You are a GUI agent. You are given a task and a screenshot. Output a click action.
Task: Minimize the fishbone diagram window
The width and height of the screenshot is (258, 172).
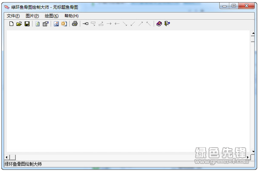click(224, 6)
